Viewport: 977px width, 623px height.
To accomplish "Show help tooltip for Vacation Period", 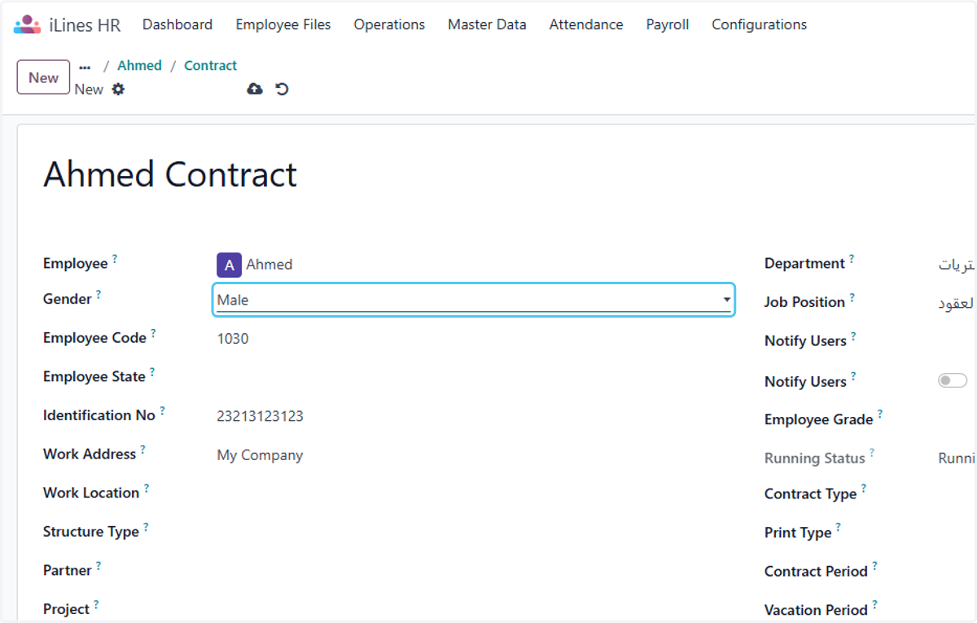I will click(875, 605).
